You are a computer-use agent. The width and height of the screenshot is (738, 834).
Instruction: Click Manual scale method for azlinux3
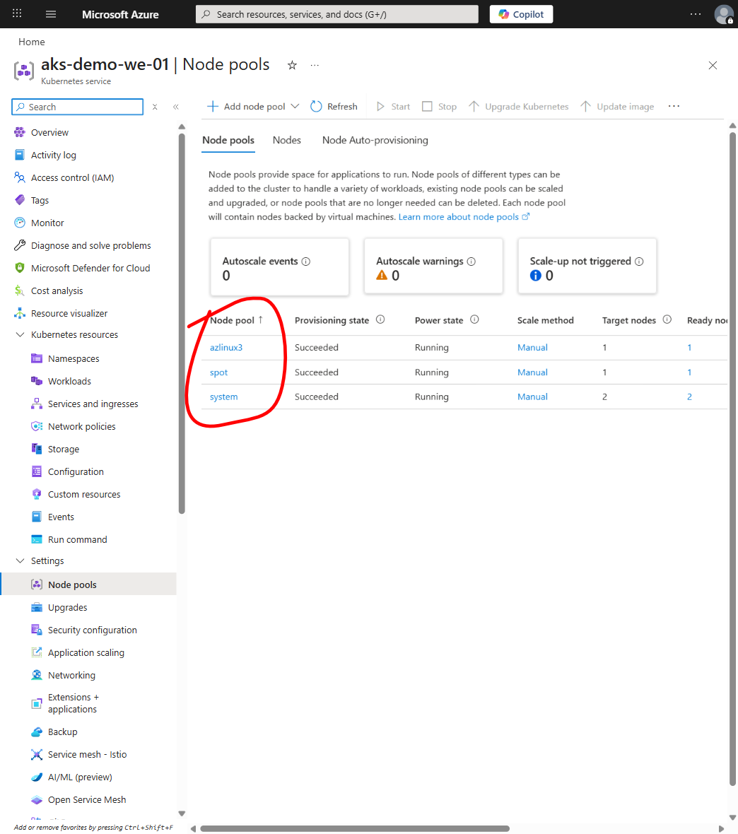click(532, 347)
